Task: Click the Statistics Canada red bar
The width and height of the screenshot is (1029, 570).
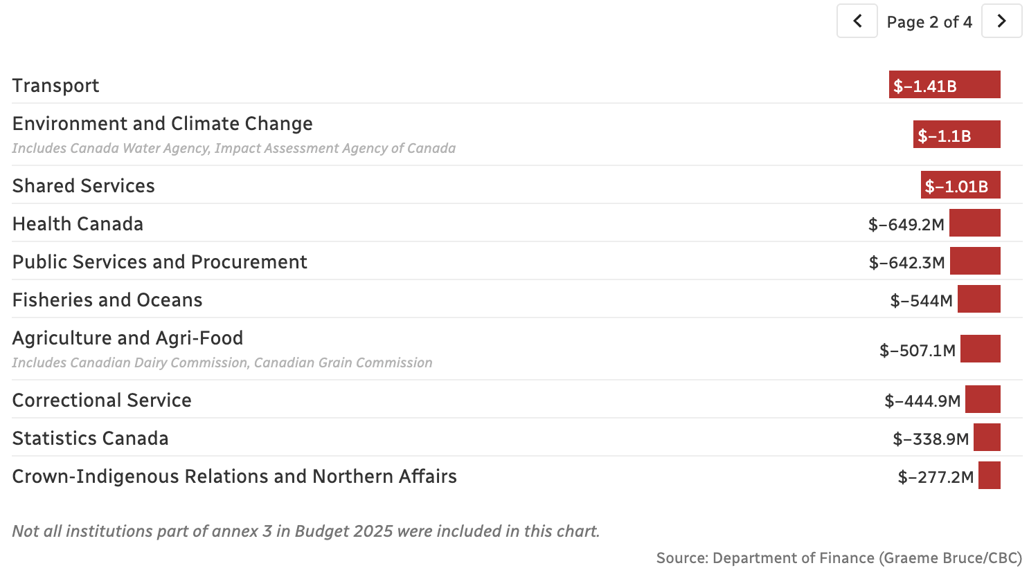Action: tap(987, 438)
